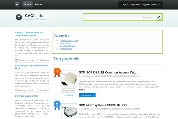Click the Categories heading
The height and width of the screenshot is (119, 178).
point(61,35)
